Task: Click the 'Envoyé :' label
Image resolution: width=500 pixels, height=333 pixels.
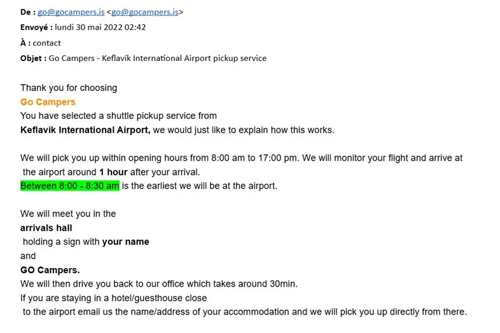Action: 36,27
